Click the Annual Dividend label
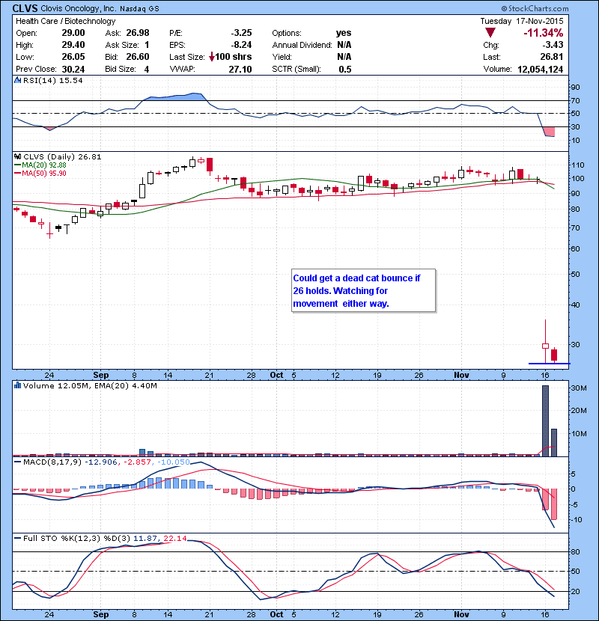The image size is (599, 621). click(x=302, y=45)
